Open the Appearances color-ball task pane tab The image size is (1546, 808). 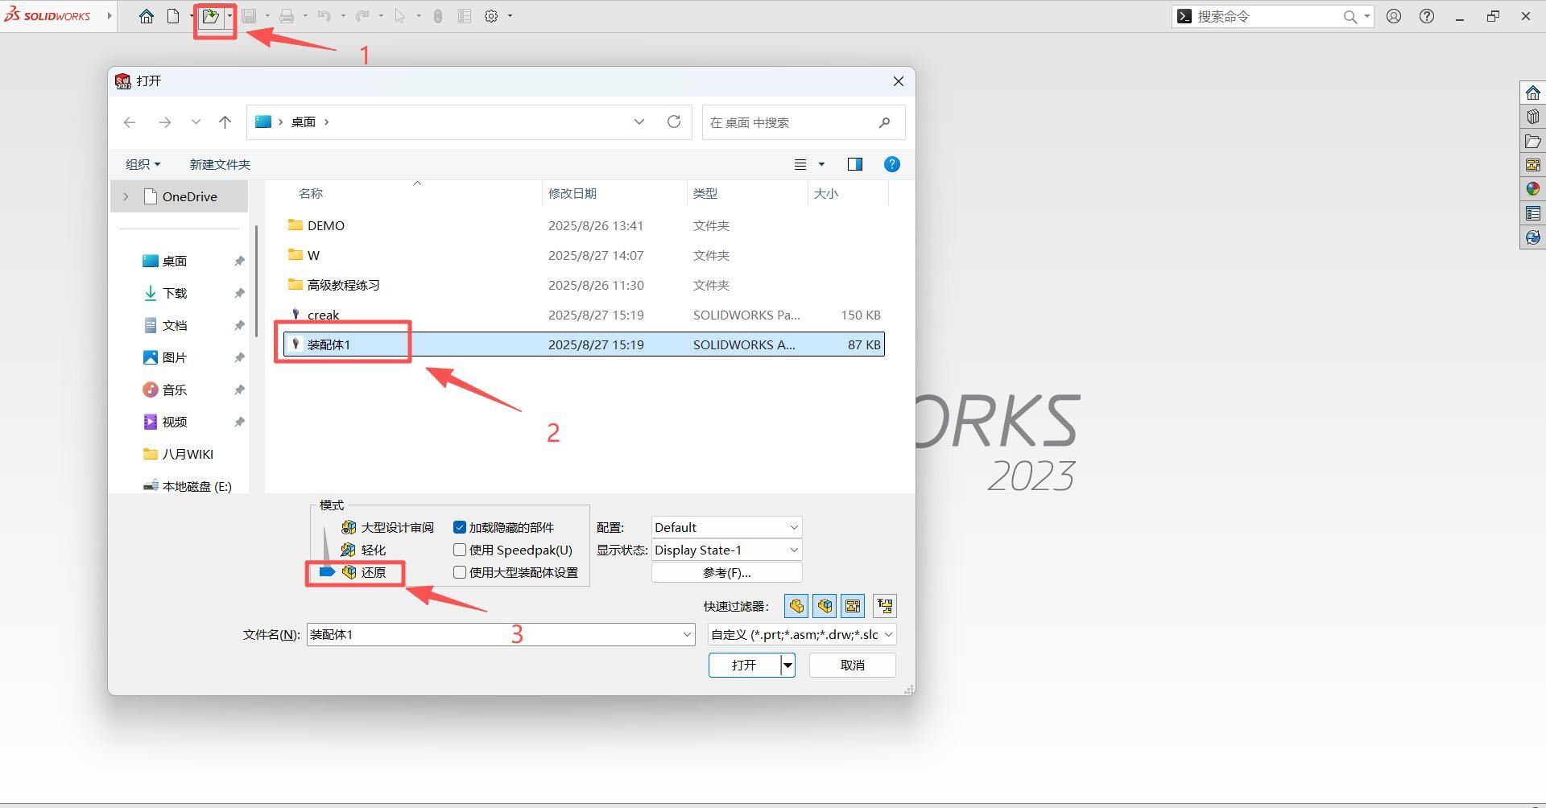pyautogui.click(x=1532, y=189)
